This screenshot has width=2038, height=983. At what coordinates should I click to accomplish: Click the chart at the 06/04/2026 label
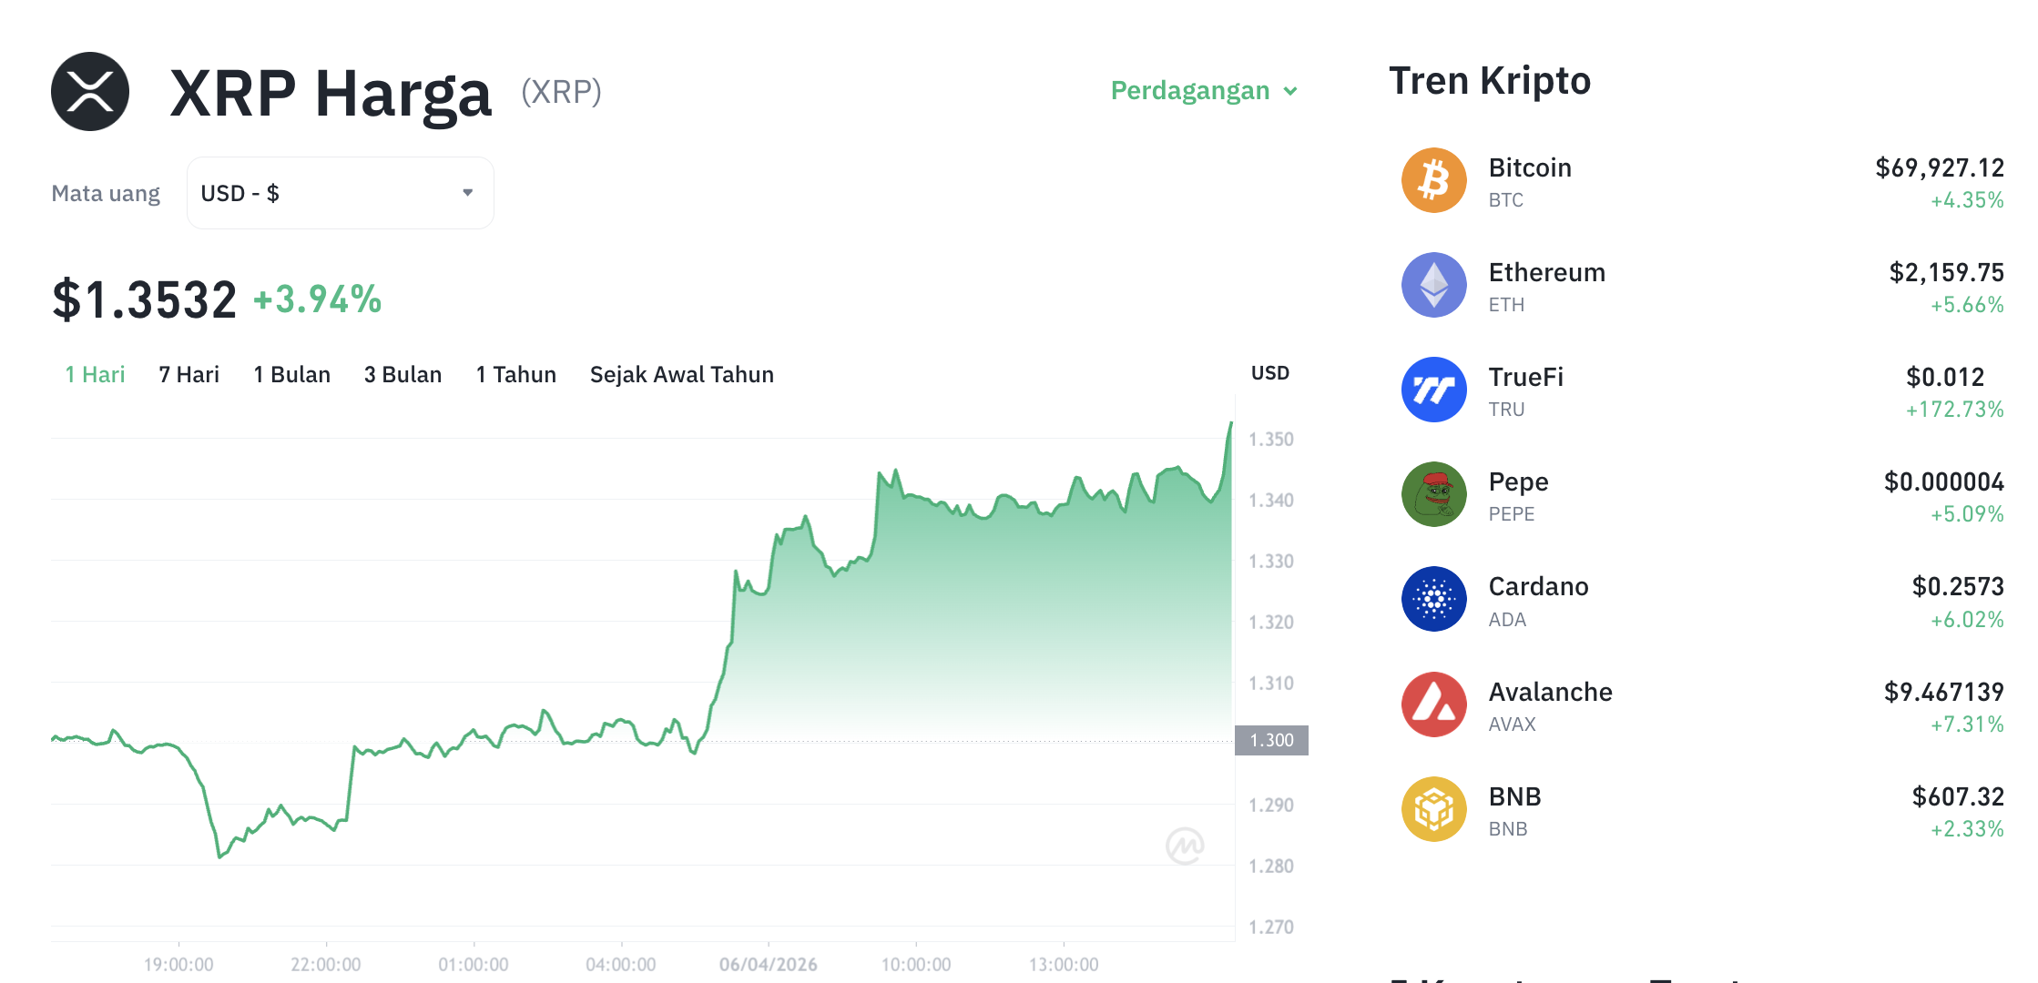point(768,964)
